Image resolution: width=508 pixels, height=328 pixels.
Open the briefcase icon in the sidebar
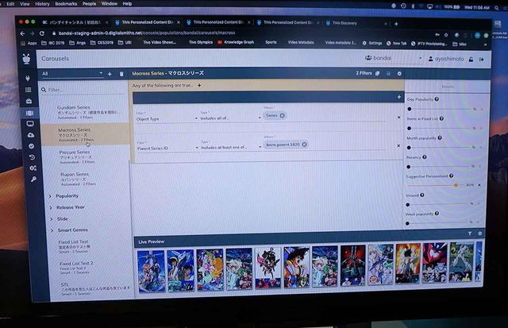click(x=29, y=101)
